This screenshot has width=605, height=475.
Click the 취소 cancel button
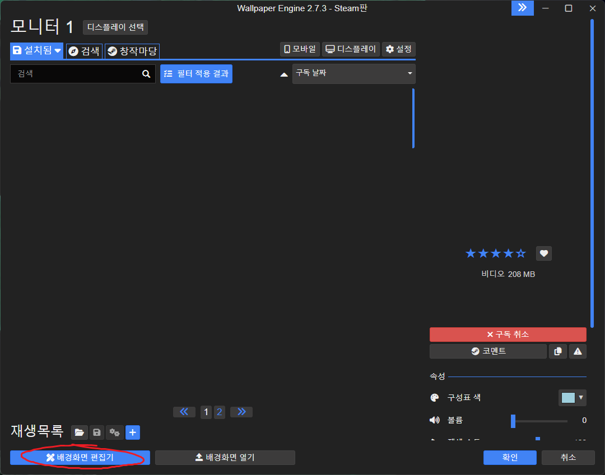click(x=568, y=458)
